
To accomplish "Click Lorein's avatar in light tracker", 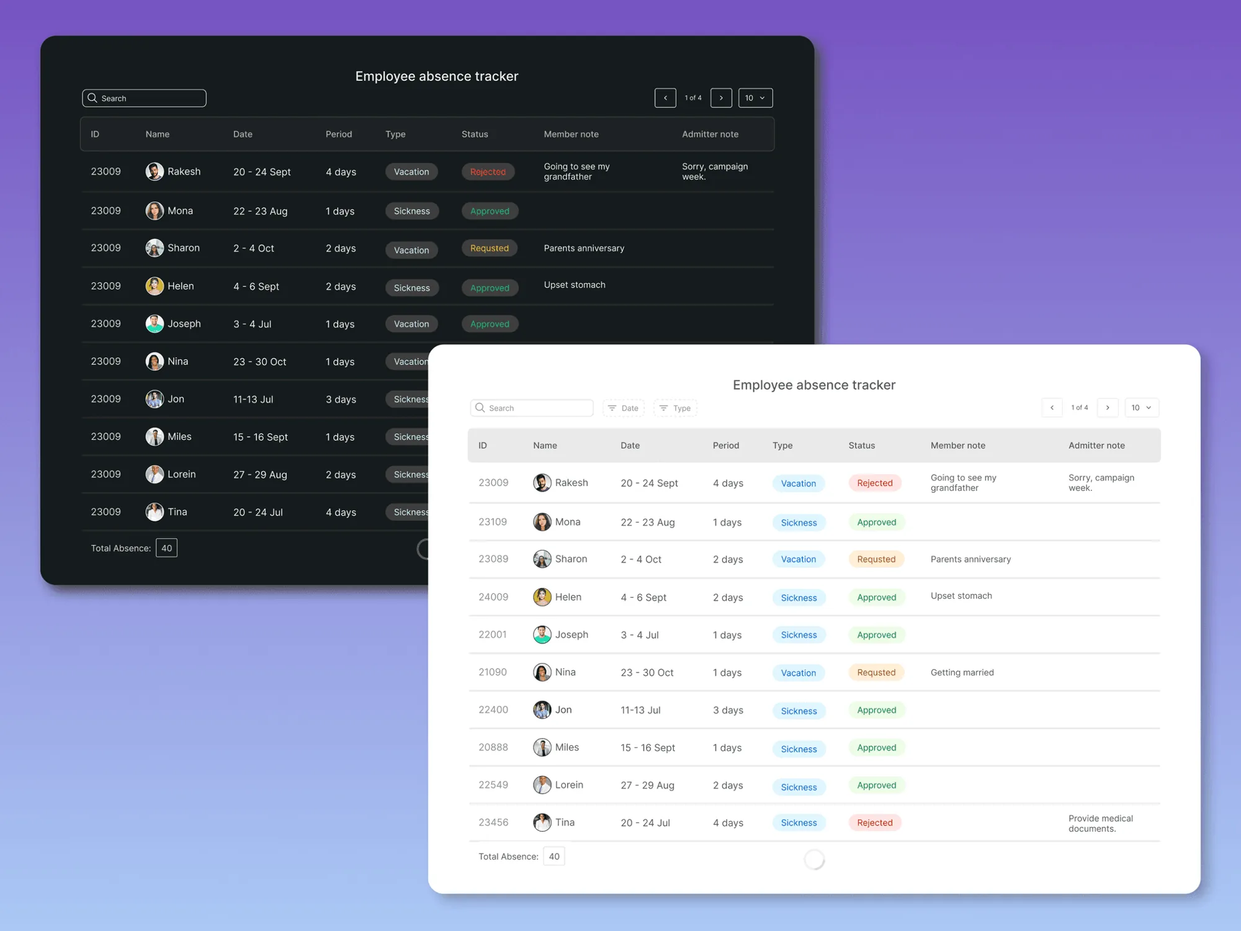I will (x=542, y=785).
